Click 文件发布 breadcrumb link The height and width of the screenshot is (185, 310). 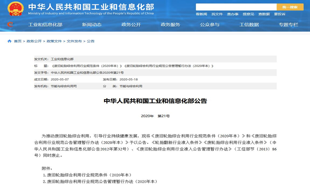click(74, 41)
